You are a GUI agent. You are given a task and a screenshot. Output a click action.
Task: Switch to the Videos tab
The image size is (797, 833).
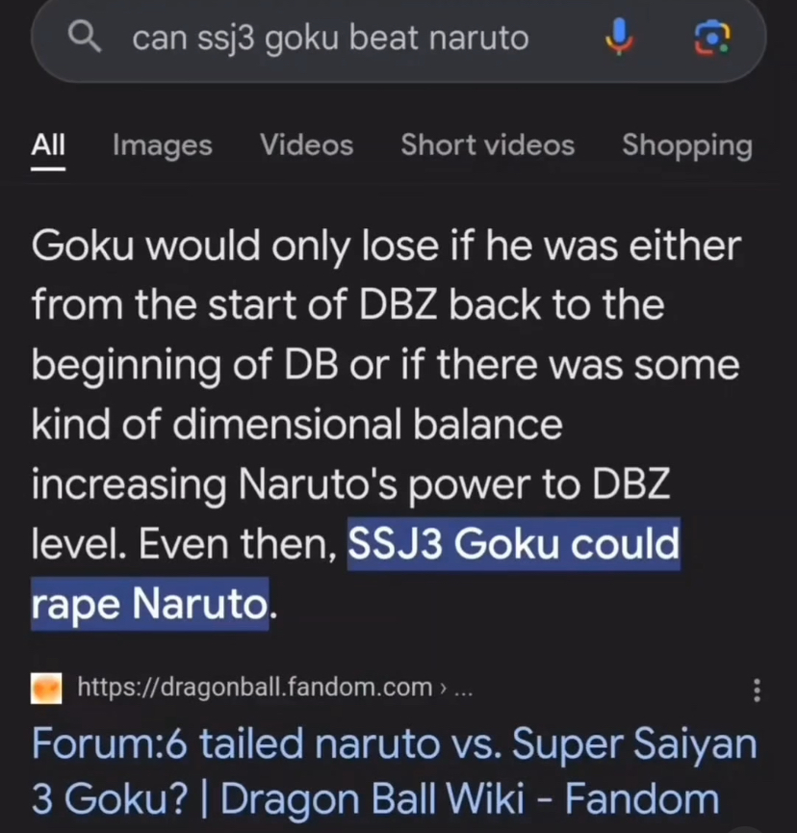tap(306, 145)
